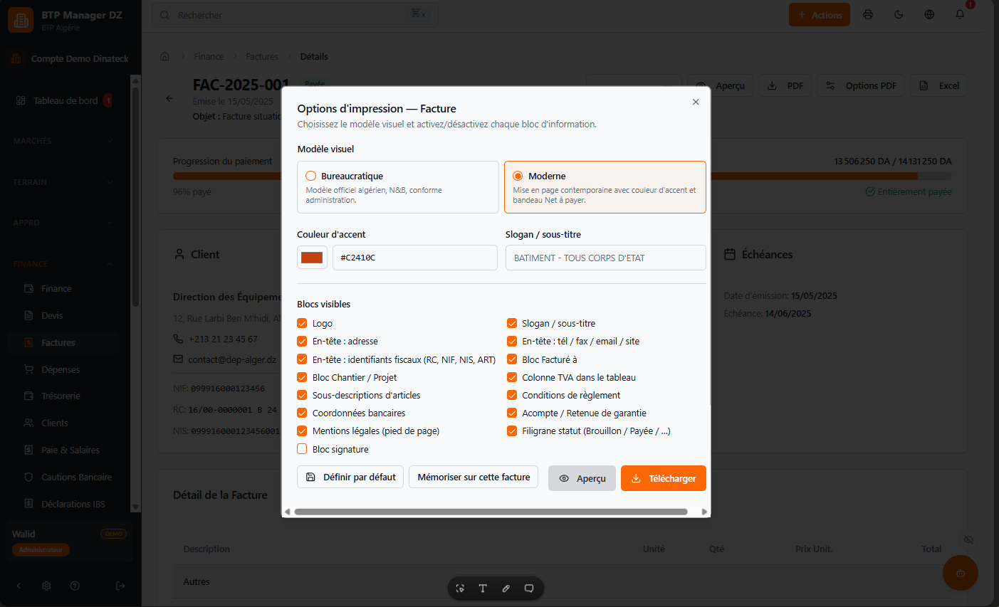Collapse the FINANCE sidebar section
Image resolution: width=999 pixels, height=607 pixels.
pos(64,264)
